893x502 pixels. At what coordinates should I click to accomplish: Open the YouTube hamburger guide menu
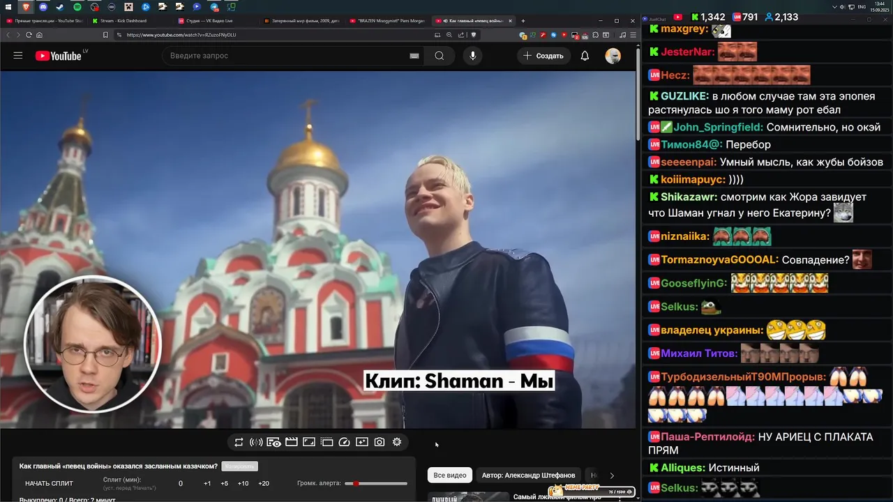point(18,56)
